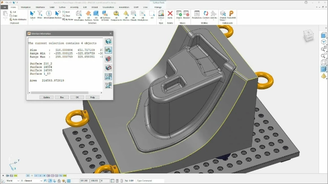Toggle wireframe view in right toolbar
The image size is (328, 184).
click(324, 63)
